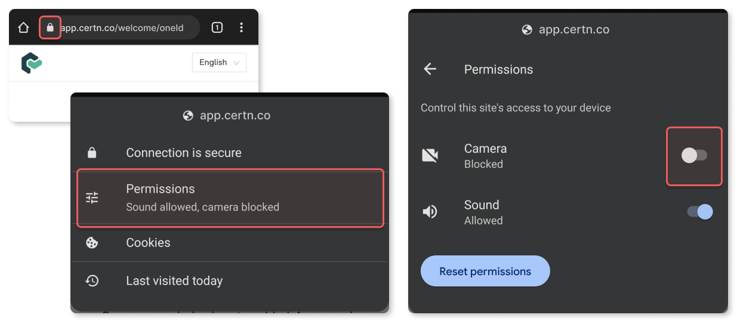Click the Cookies icon in site info
Viewport: 740px width, 324px height.
click(x=92, y=243)
